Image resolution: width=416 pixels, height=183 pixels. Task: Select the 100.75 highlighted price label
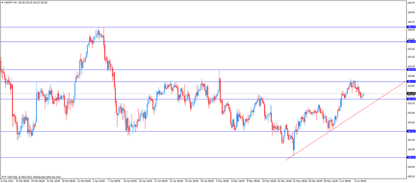click(x=411, y=157)
